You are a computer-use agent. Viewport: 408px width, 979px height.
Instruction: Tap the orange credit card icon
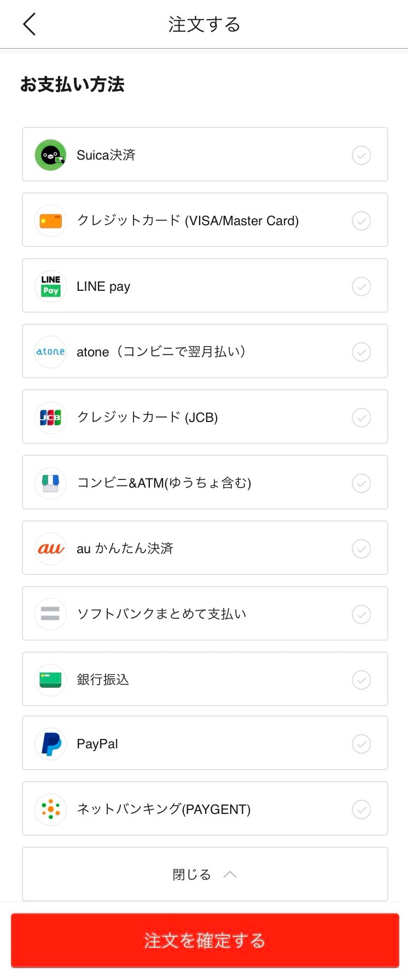tap(50, 221)
